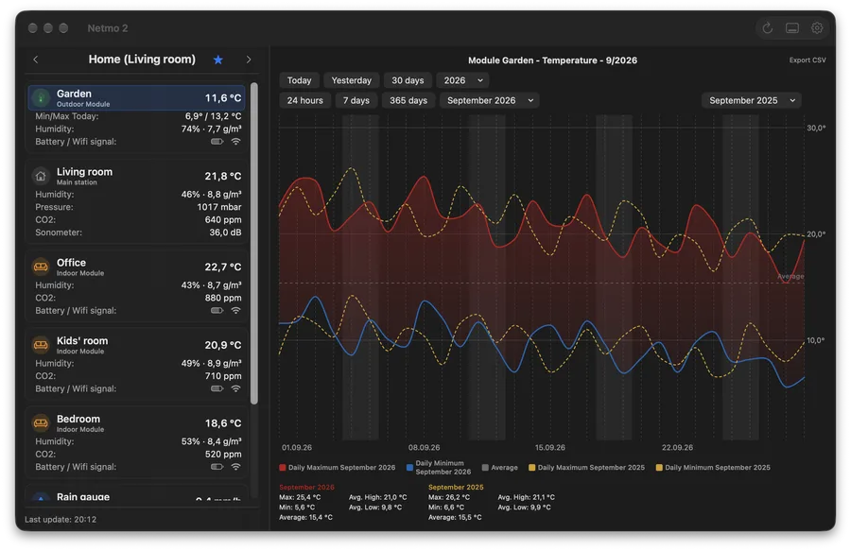
Task: Click the Living room house icon
Action: point(41,176)
